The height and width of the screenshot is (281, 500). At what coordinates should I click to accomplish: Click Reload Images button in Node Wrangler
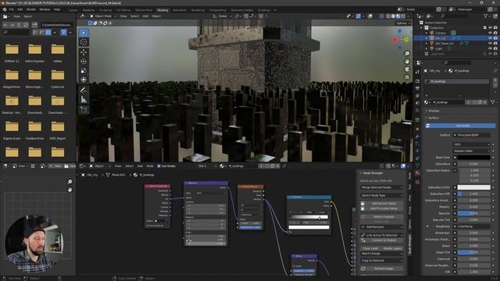(x=382, y=269)
